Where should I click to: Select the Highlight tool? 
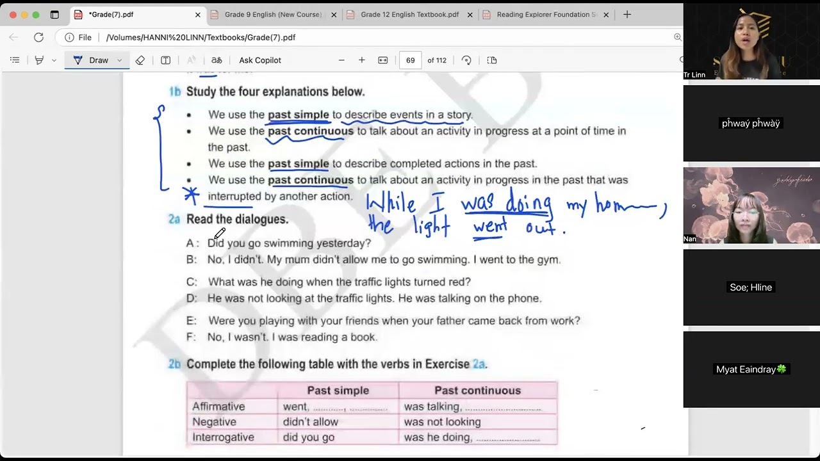click(40, 60)
